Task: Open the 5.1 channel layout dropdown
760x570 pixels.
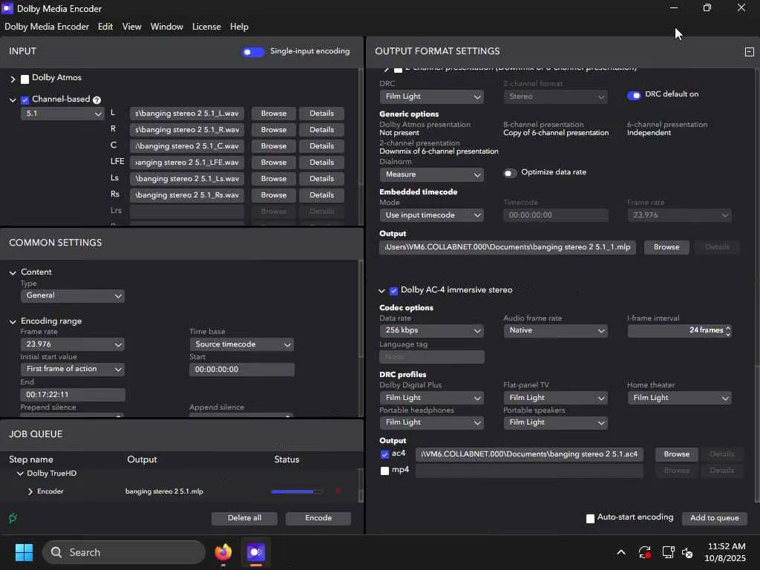Action: (62, 114)
